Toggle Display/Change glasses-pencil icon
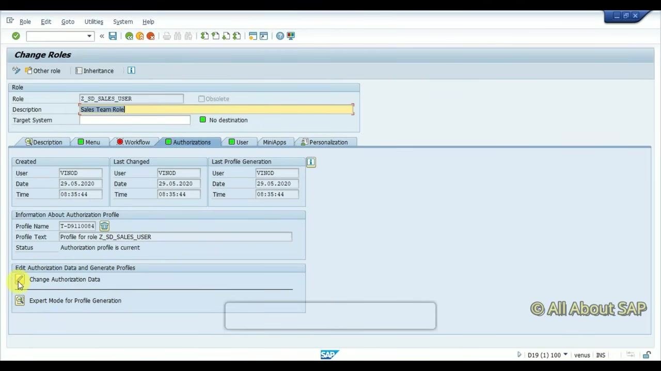 17,71
